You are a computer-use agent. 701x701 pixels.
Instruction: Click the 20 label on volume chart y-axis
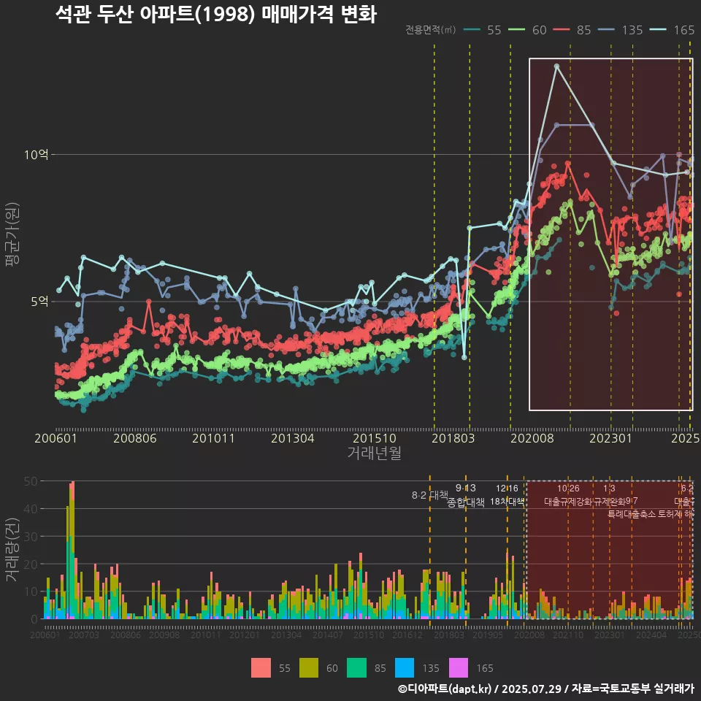(x=31, y=564)
